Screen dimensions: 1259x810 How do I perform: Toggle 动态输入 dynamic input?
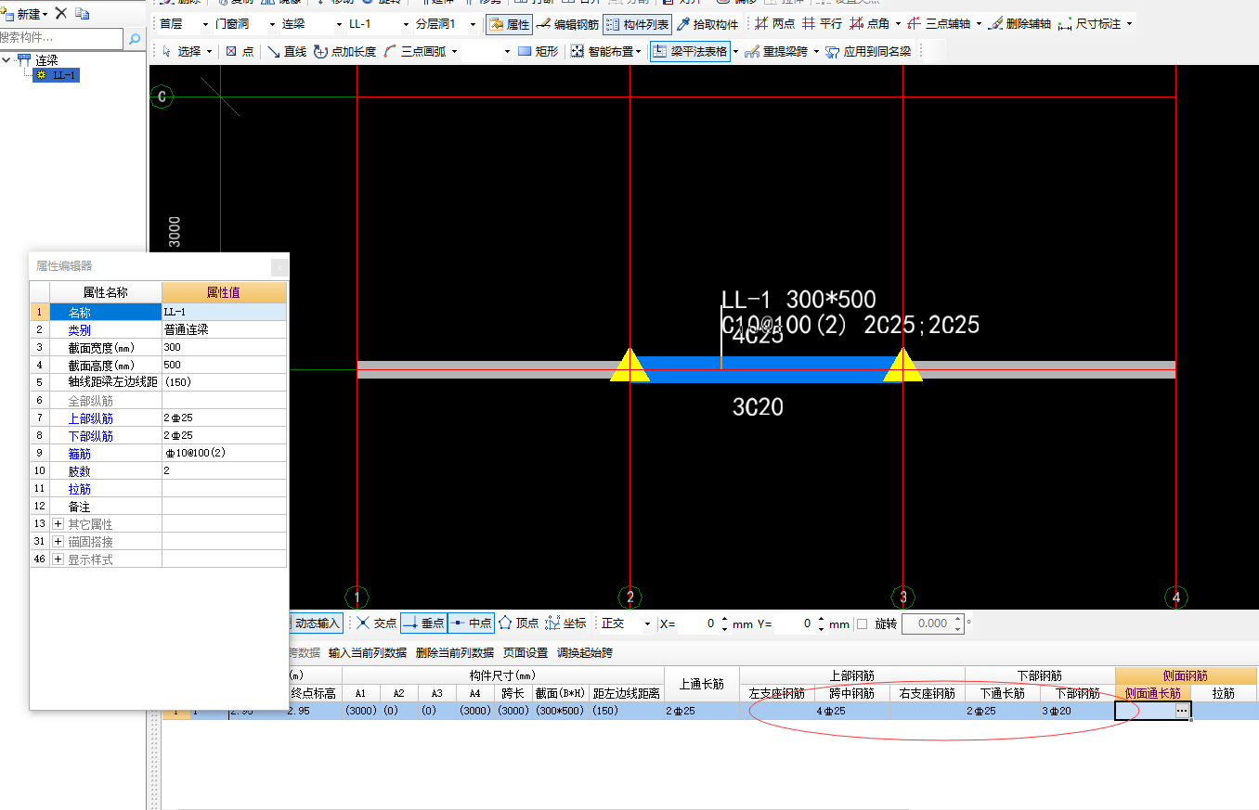[x=314, y=624]
